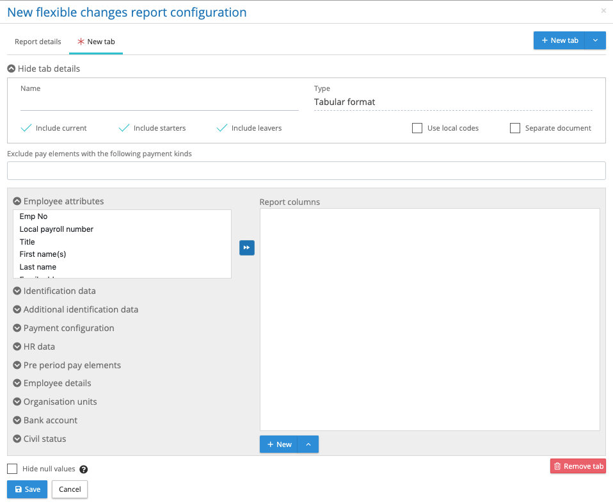Click the help icon beside Hide null values
Image resolution: width=613 pixels, height=504 pixels.
[x=83, y=469]
